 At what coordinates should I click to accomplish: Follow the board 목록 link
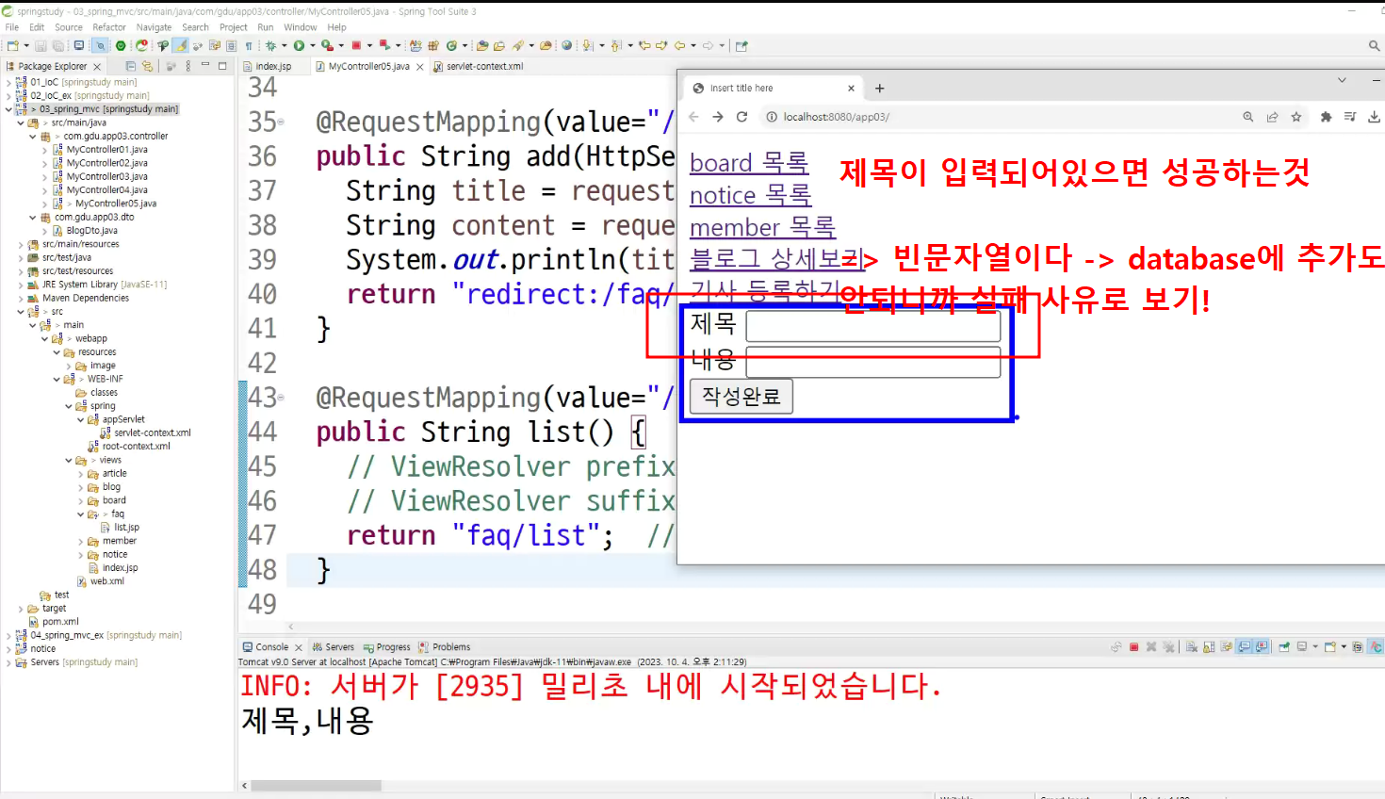(x=749, y=163)
